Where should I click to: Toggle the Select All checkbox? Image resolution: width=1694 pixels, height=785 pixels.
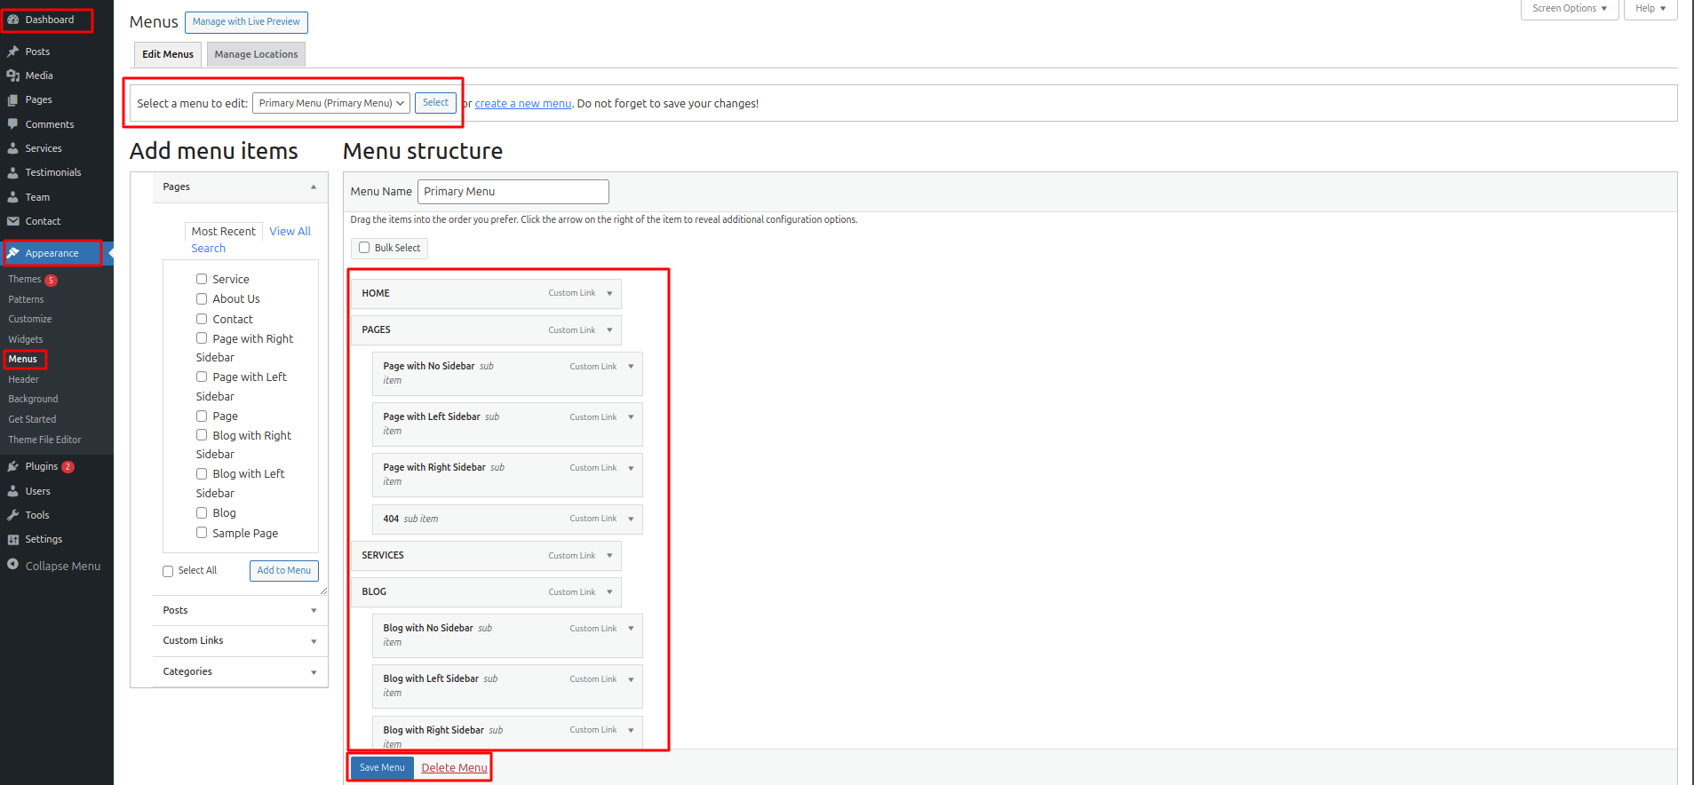coord(168,571)
